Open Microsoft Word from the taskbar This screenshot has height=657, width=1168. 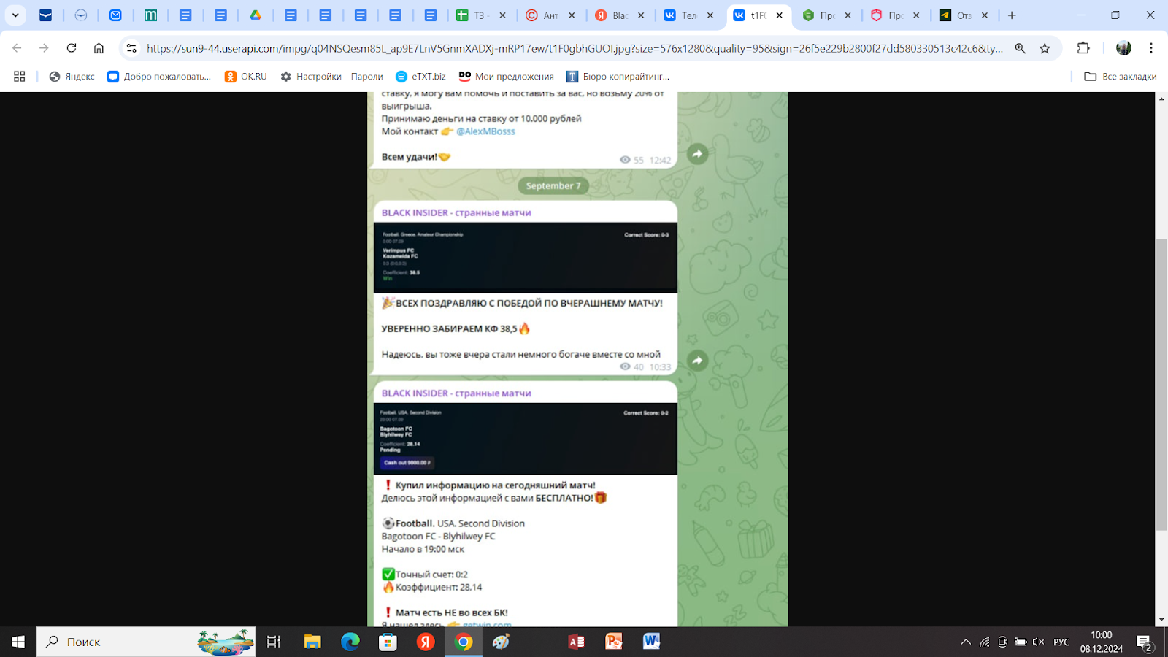(651, 642)
